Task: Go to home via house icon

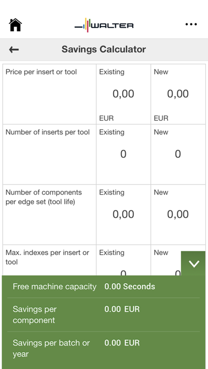Action: [x=15, y=25]
